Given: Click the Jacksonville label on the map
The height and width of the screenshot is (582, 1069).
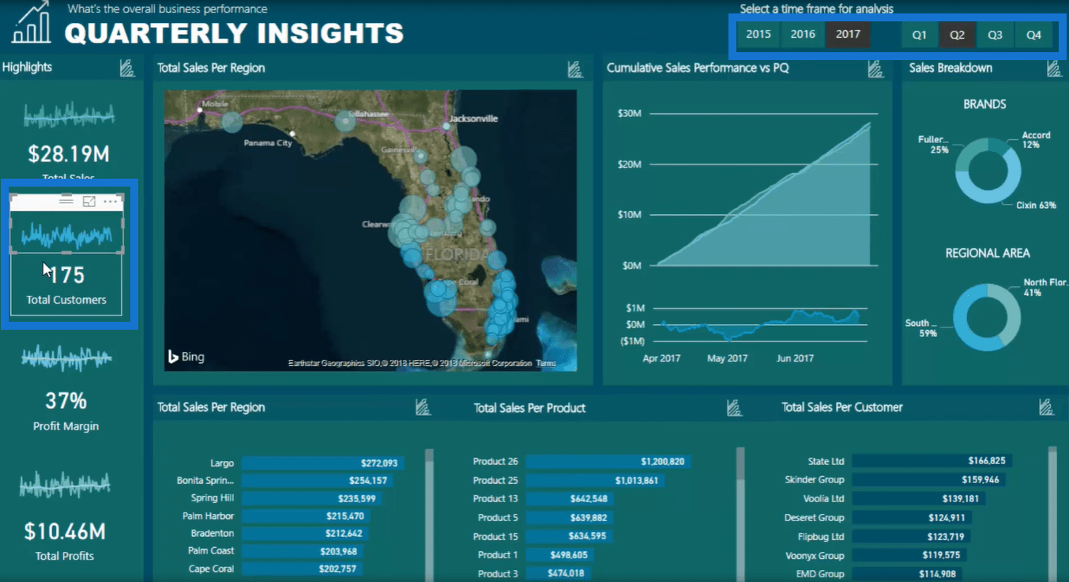Looking at the screenshot, I should 474,119.
